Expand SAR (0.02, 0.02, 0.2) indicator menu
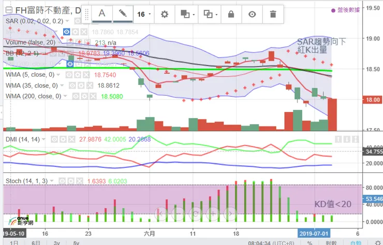 point(67,21)
